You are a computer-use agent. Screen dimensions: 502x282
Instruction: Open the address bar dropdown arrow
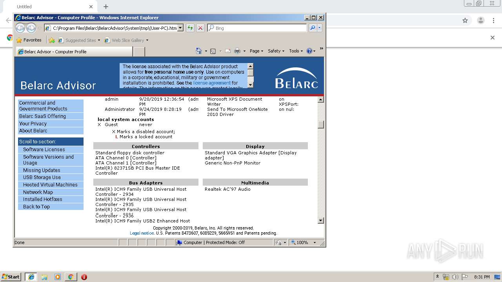click(x=180, y=28)
